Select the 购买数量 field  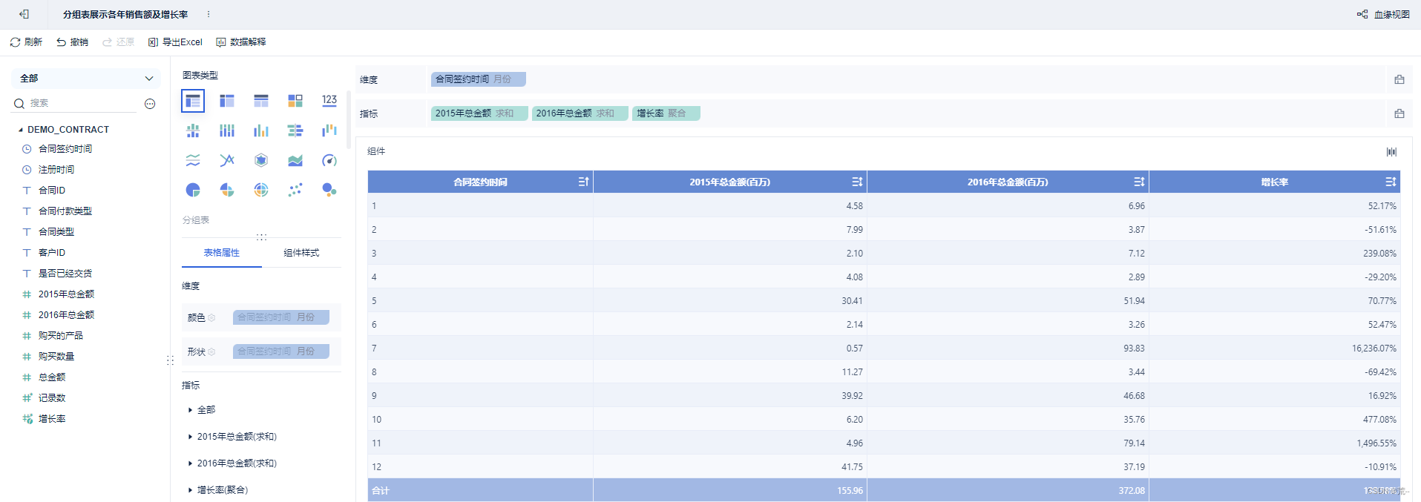coord(56,357)
